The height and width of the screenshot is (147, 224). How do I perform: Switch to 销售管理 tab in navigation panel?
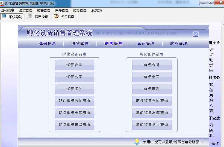(x=113, y=43)
